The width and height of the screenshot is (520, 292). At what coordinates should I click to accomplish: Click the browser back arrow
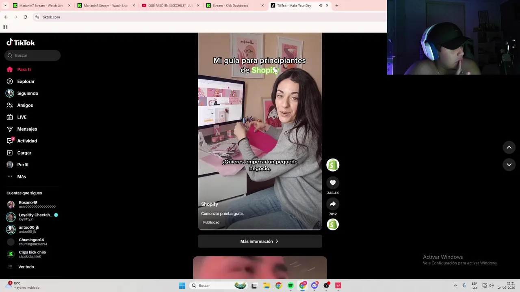click(x=6, y=17)
